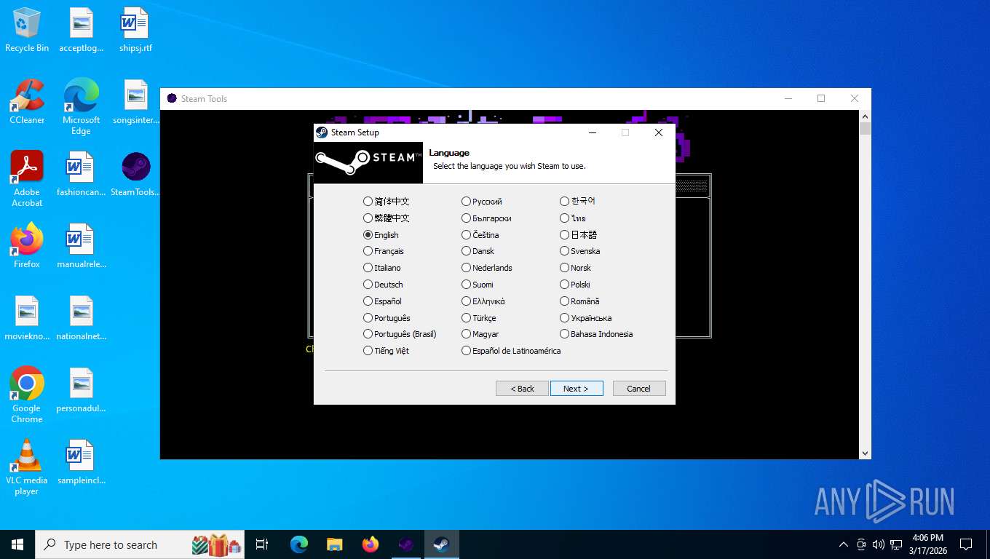Choose Čeština radio option
This screenshot has height=559, width=990.
(480, 235)
